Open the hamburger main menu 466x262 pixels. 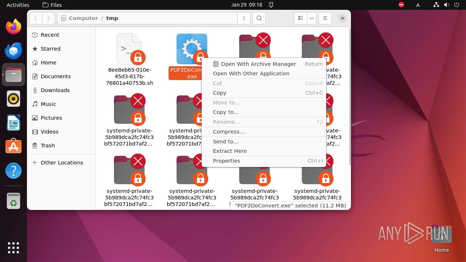[325, 18]
